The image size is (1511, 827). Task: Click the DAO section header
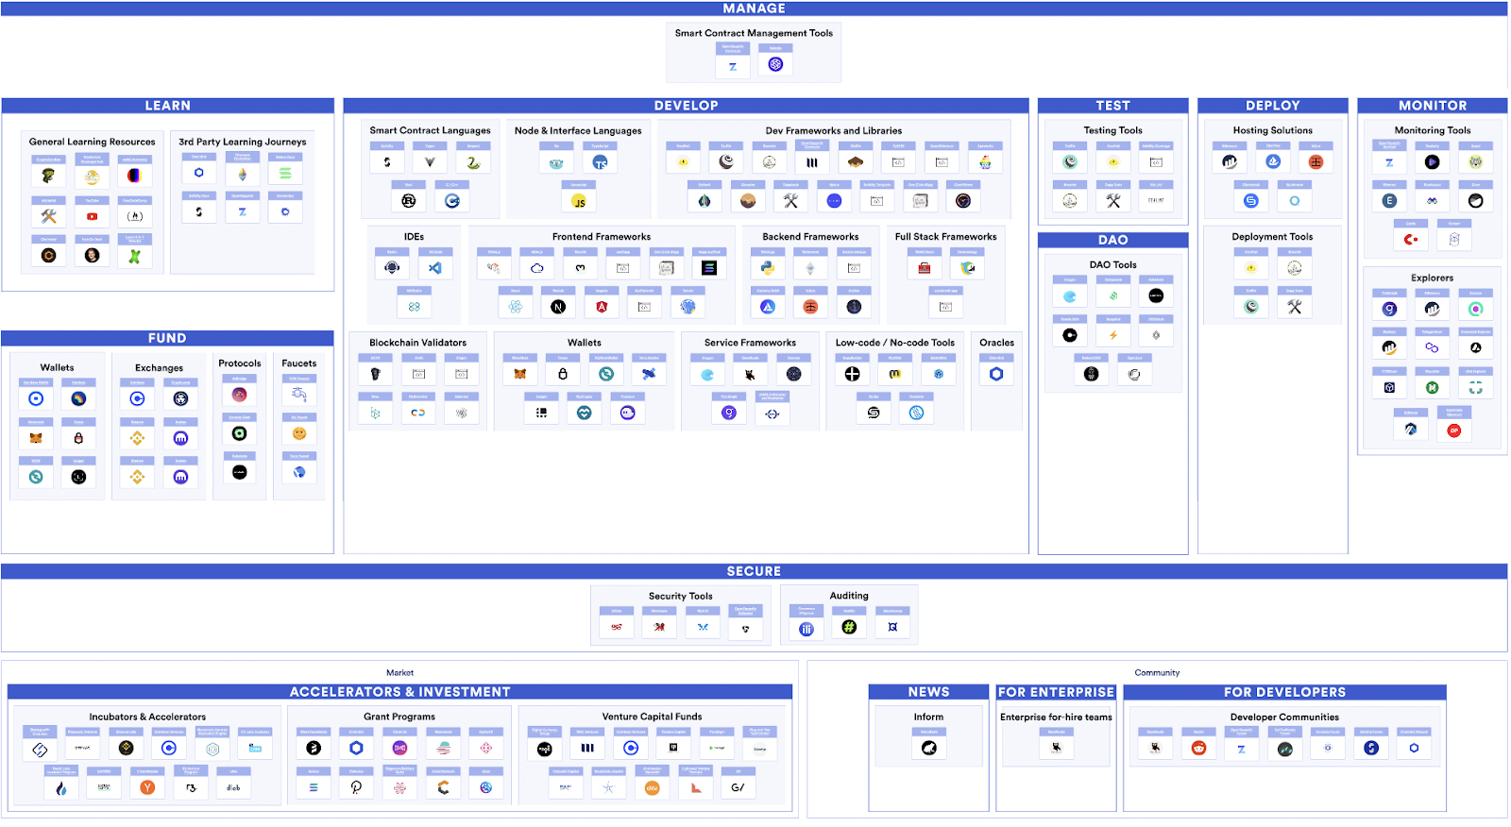click(x=1113, y=240)
